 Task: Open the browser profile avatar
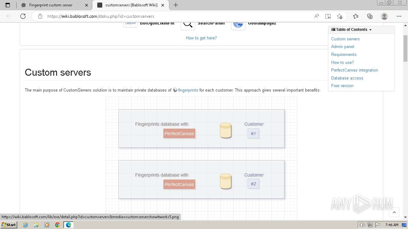pyautogui.click(x=384, y=16)
